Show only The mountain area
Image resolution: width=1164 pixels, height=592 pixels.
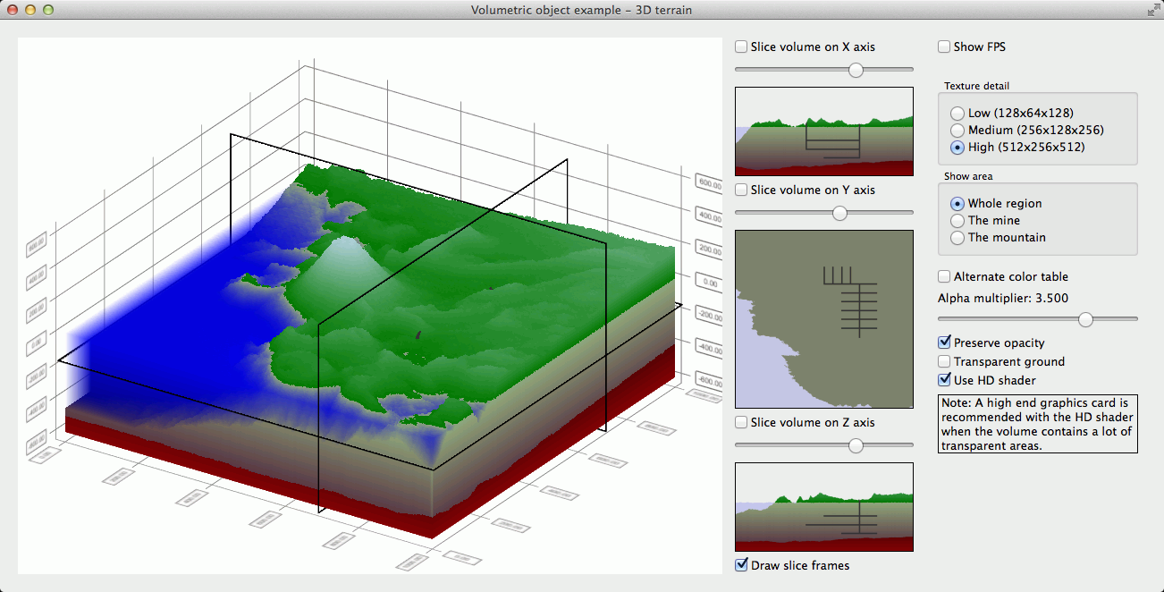click(957, 237)
